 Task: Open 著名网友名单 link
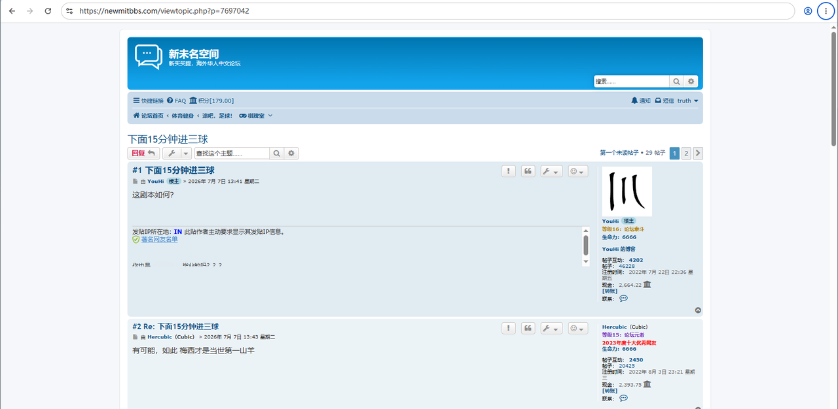tap(159, 239)
